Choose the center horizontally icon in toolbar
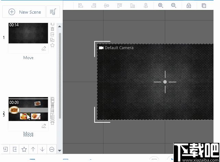 coord(146,5)
